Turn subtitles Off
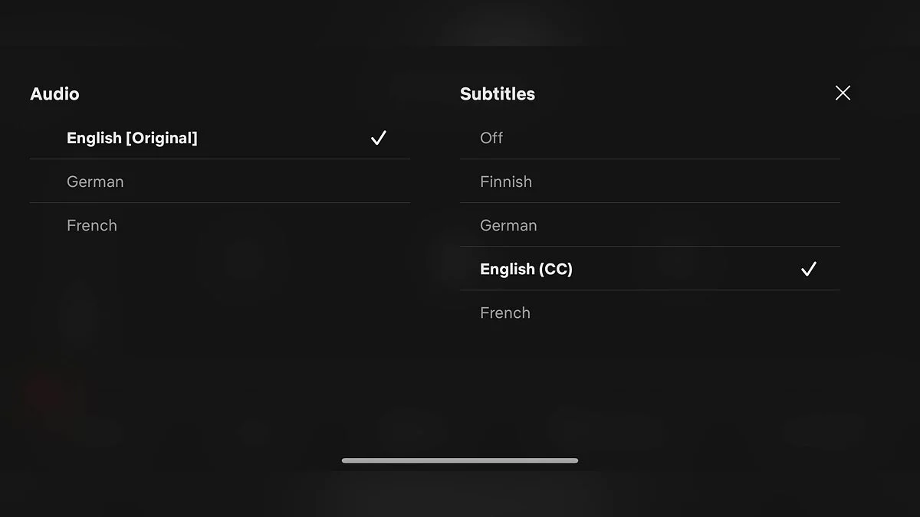This screenshot has height=517, width=920. [x=491, y=138]
